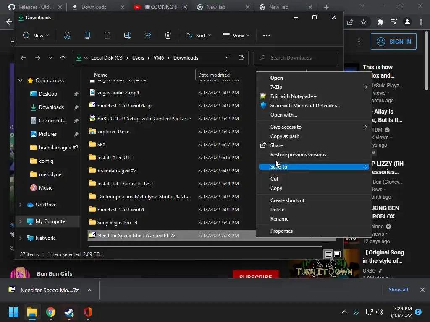Switch to Releases GitHub browser tab
430x322 pixels.
[34, 7]
